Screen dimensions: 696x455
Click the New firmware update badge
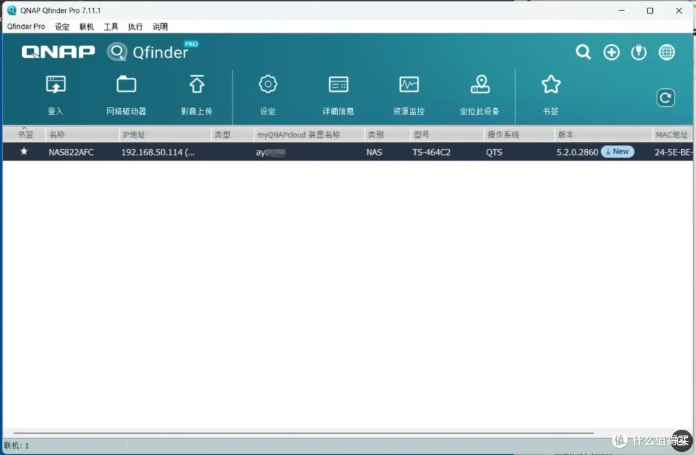tap(617, 152)
